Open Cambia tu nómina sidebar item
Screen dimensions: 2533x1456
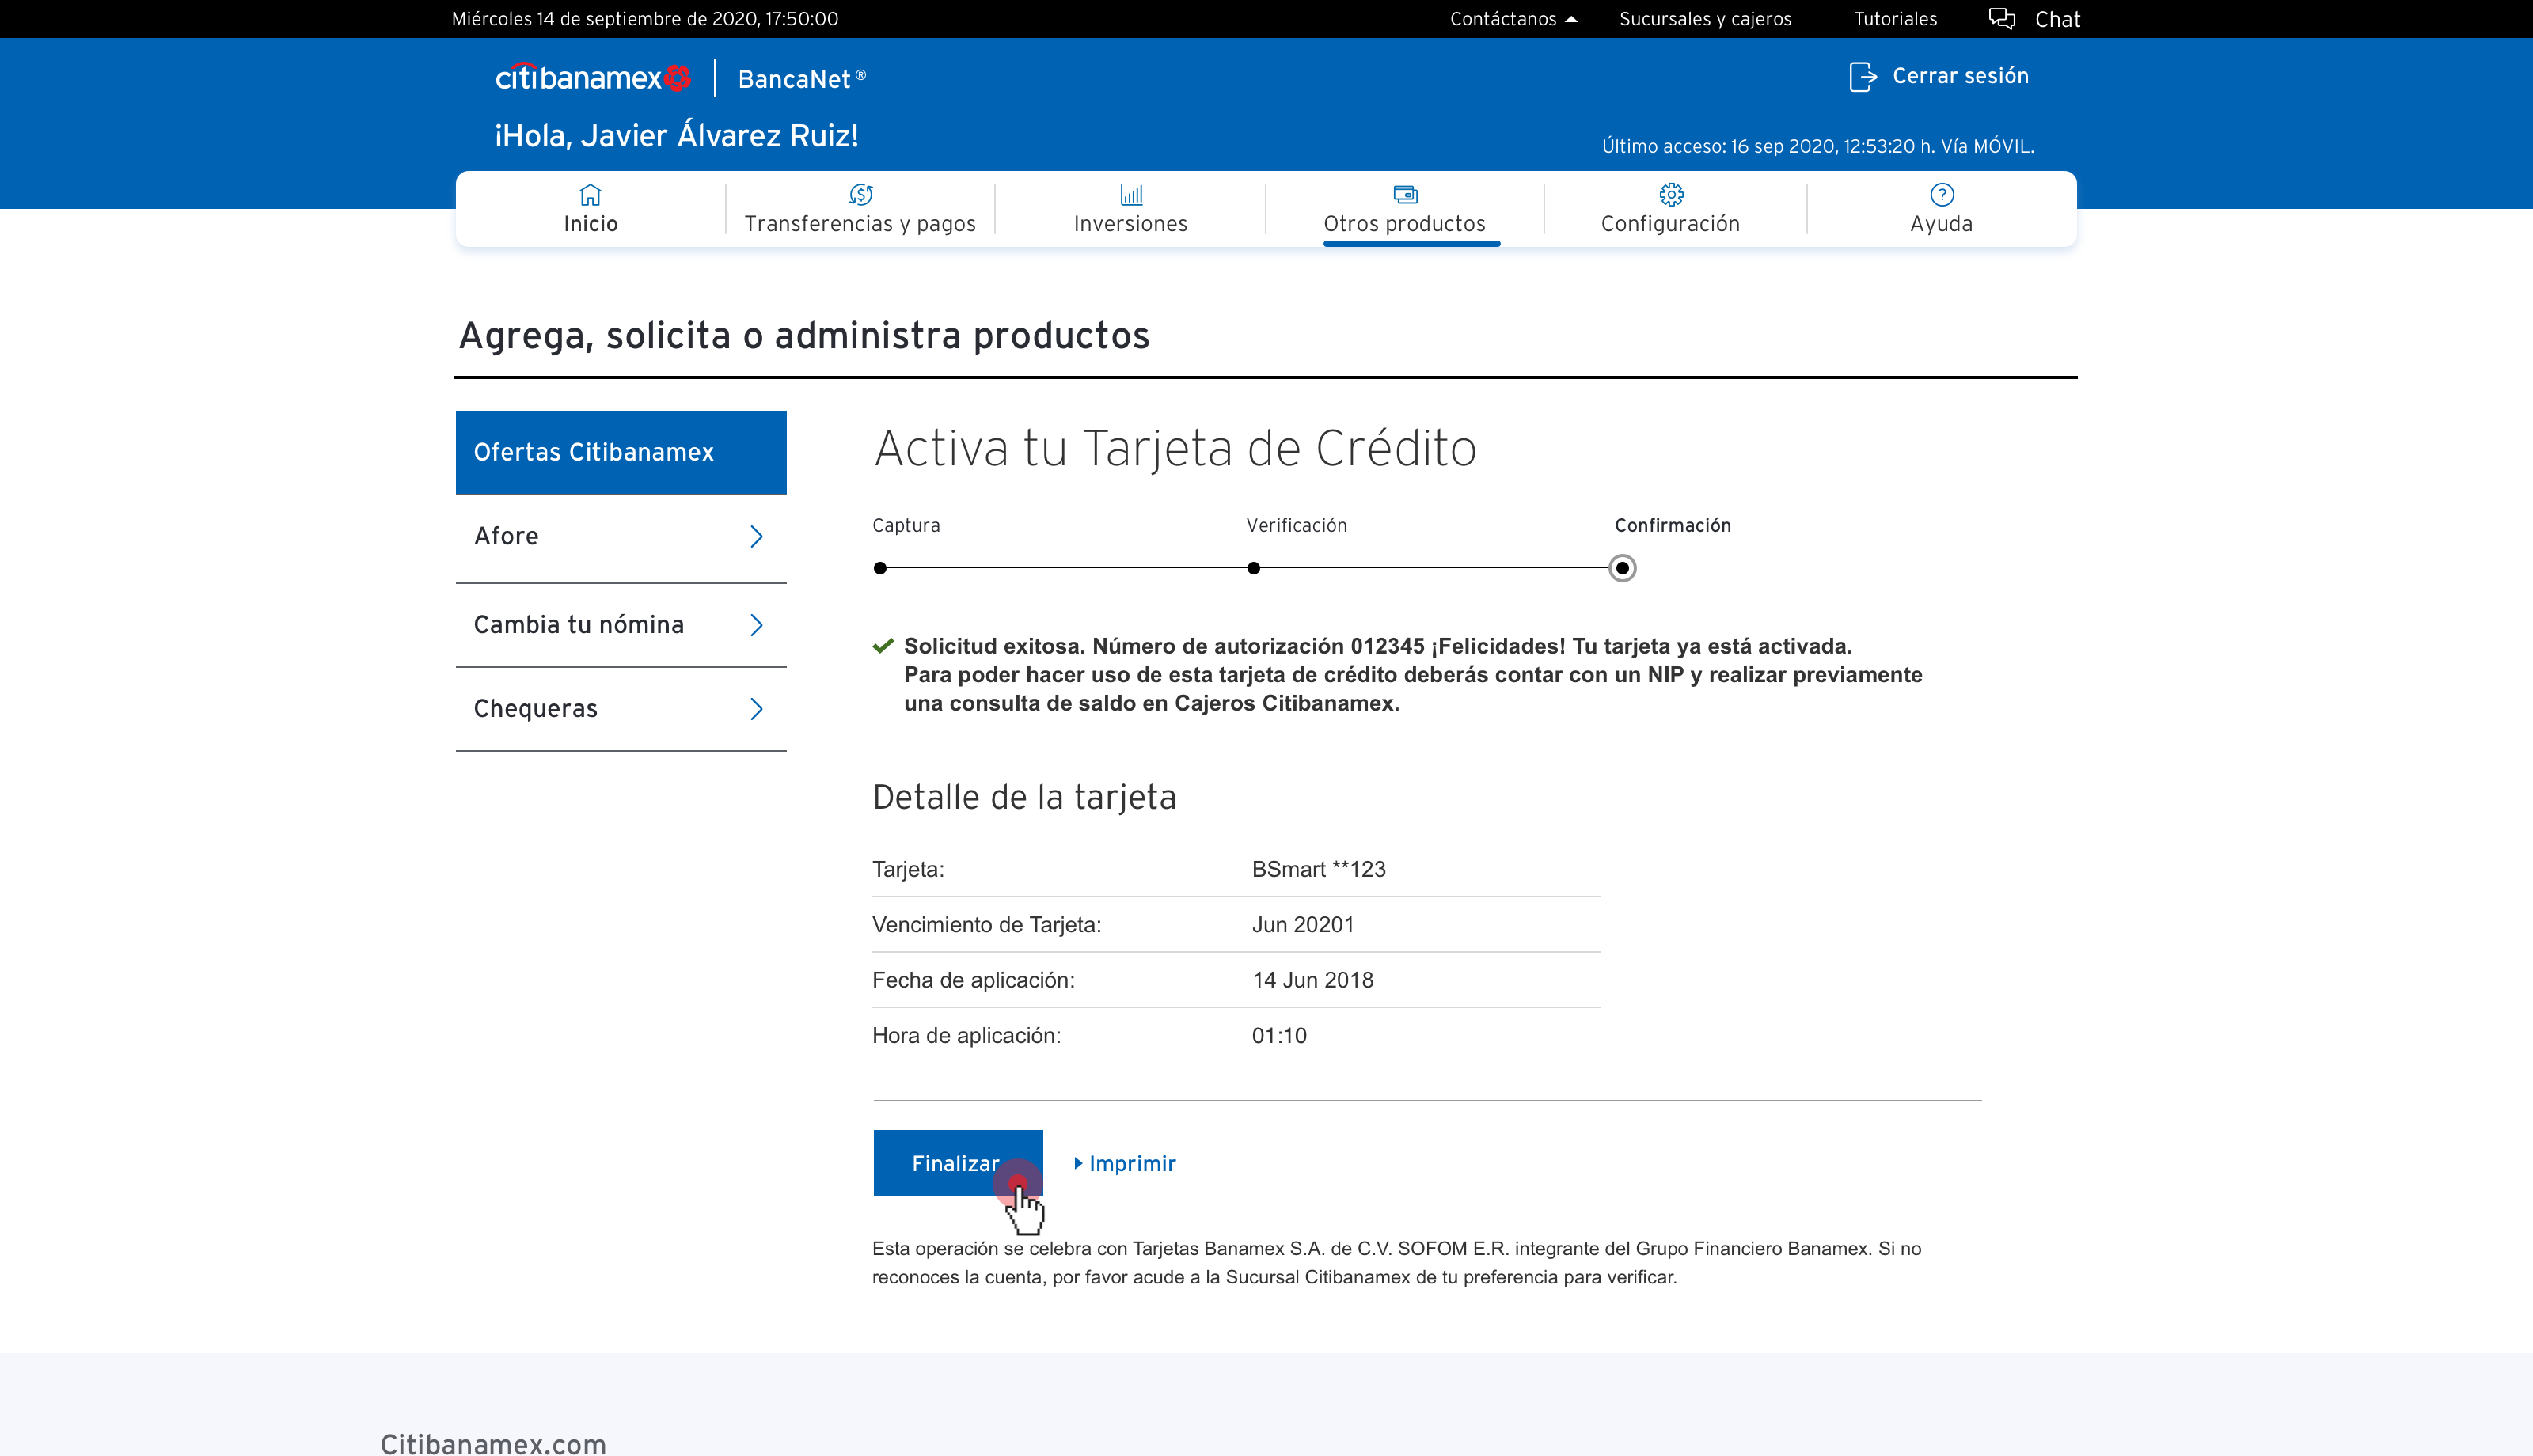point(621,625)
